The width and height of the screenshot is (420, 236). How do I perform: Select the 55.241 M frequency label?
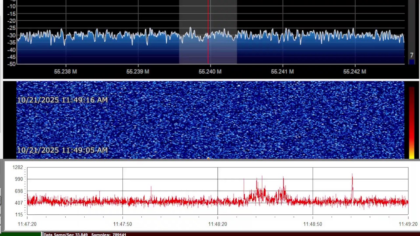[282, 71]
